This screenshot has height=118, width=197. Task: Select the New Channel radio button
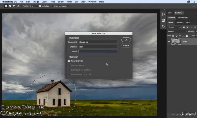pos(69,61)
